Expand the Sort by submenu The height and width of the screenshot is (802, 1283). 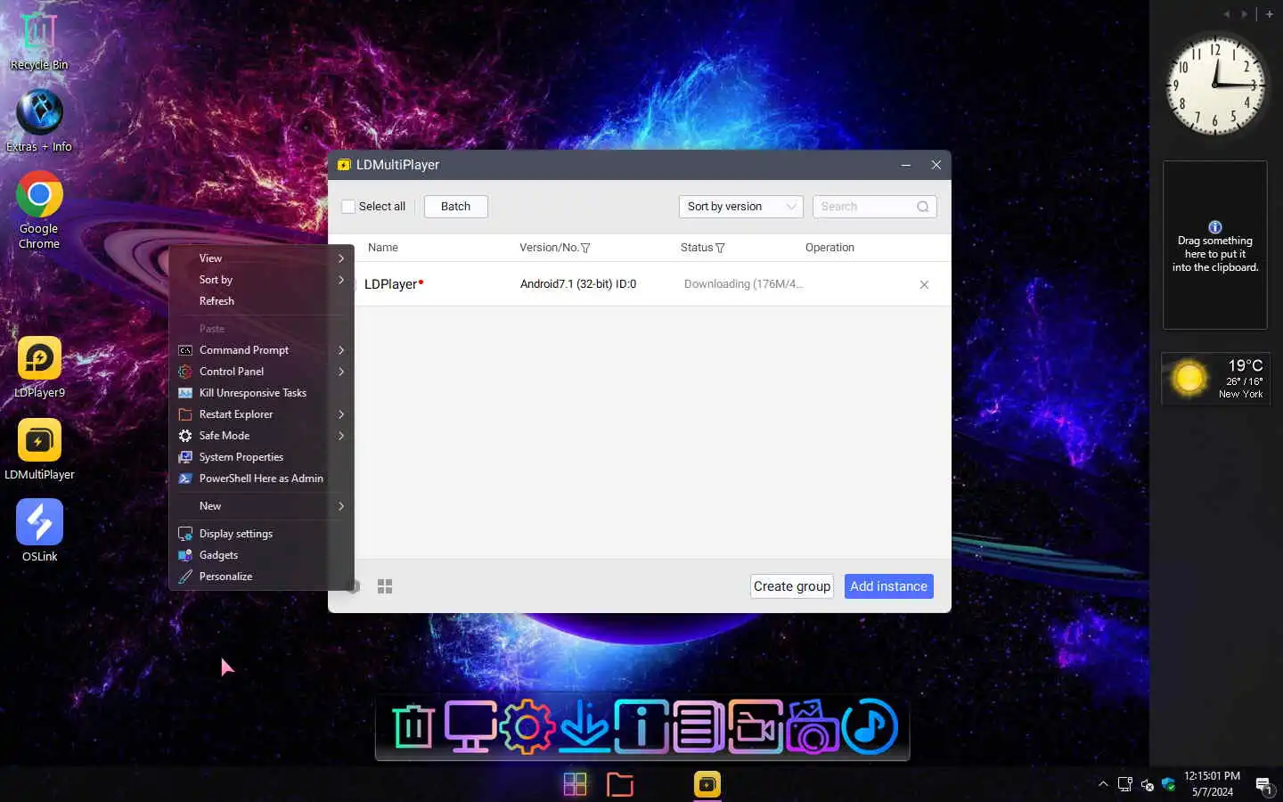pyautogui.click(x=261, y=280)
